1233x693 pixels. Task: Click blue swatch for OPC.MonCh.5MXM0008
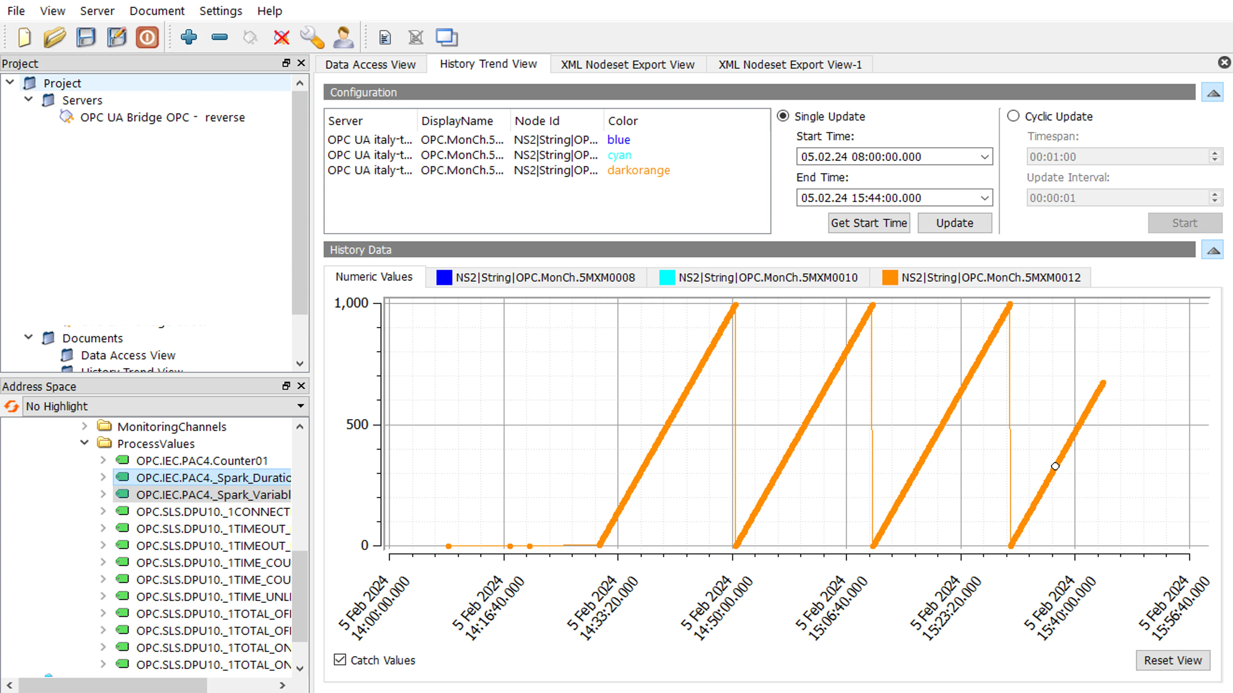pos(444,278)
